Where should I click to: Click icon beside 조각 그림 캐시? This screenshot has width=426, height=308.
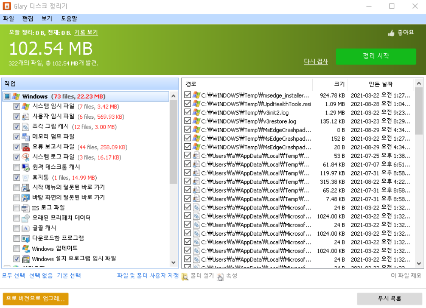[x=26, y=127]
